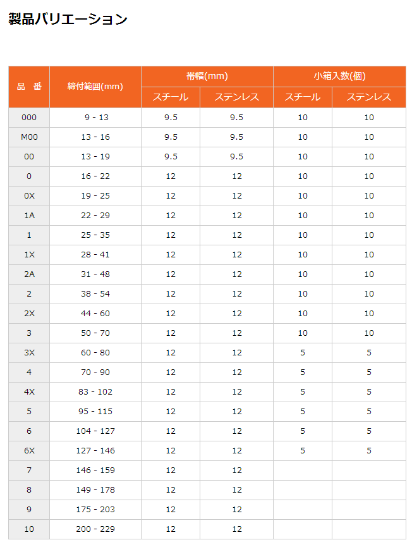This screenshot has height=547, width=412.
Task: Select the 200 - 229 range cell
Action: (x=95, y=529)
